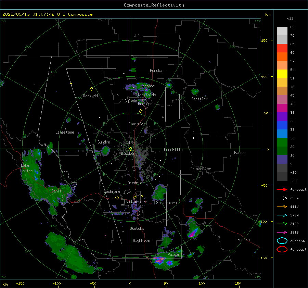Select the magenta 39-42 dBZ color swatch
Screen dimensions: 308x288
[282, 108]
